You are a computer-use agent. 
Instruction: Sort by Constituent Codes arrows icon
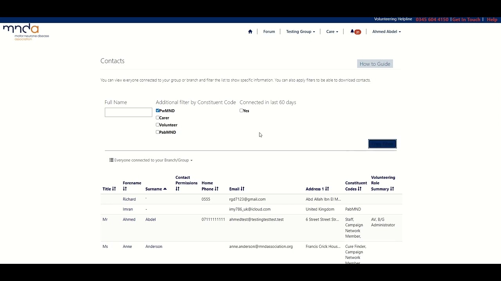pyautogui.click(x=359, y=189)
